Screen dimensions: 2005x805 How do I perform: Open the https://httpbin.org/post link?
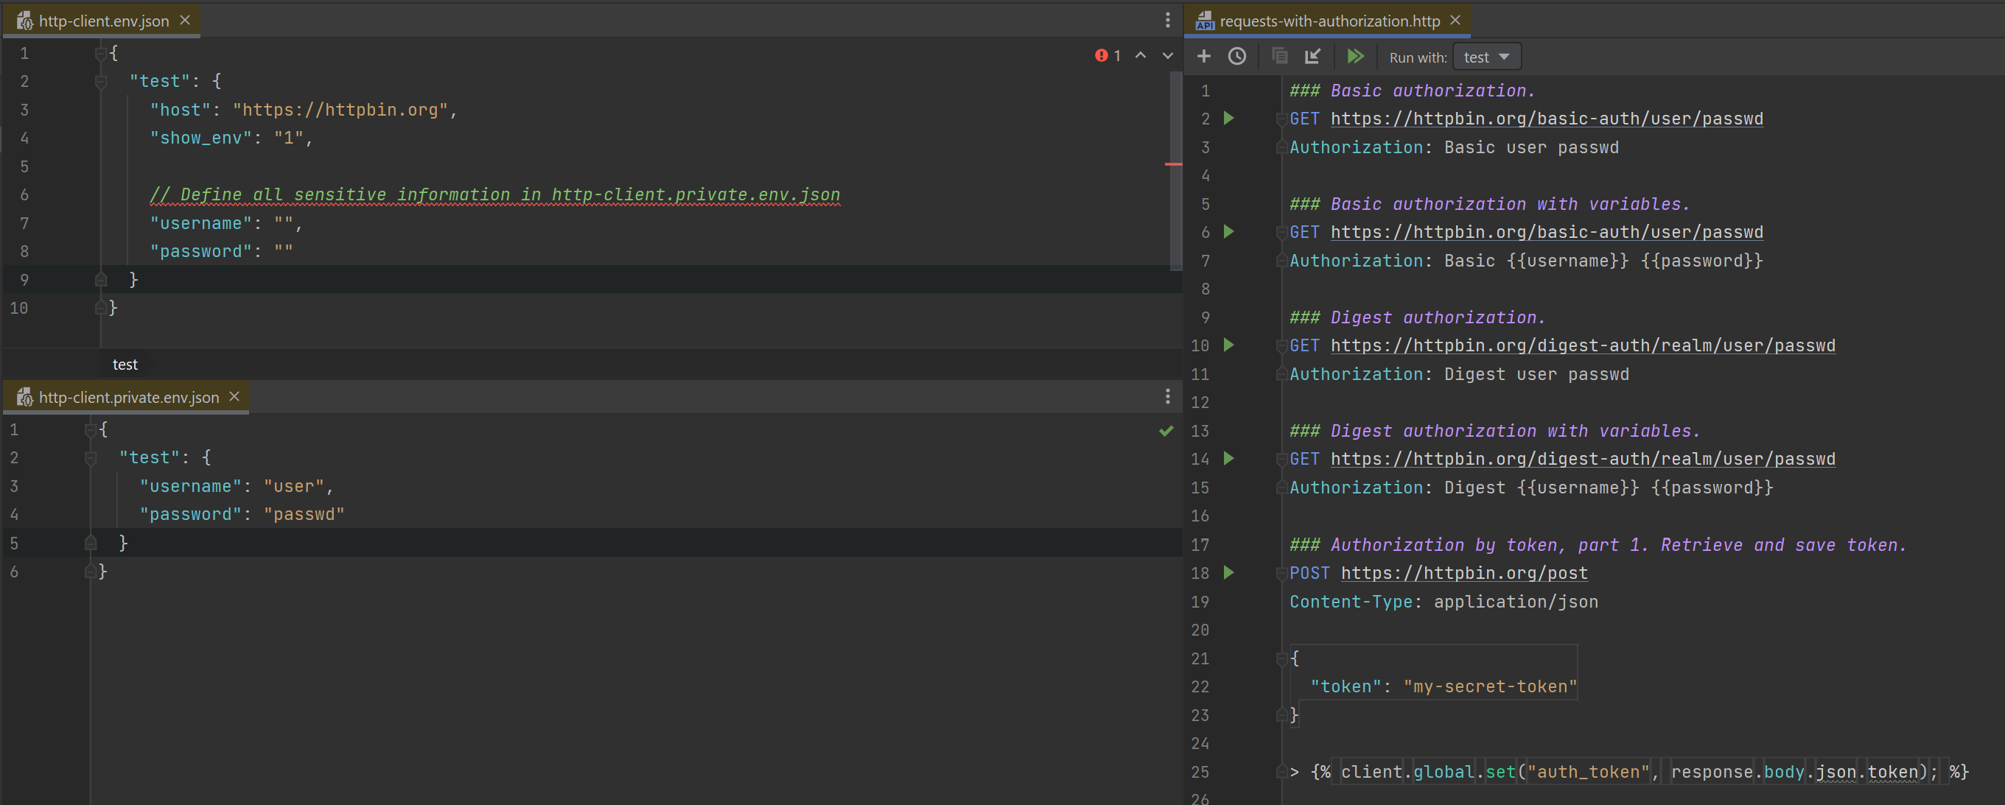pos(1464,572)
